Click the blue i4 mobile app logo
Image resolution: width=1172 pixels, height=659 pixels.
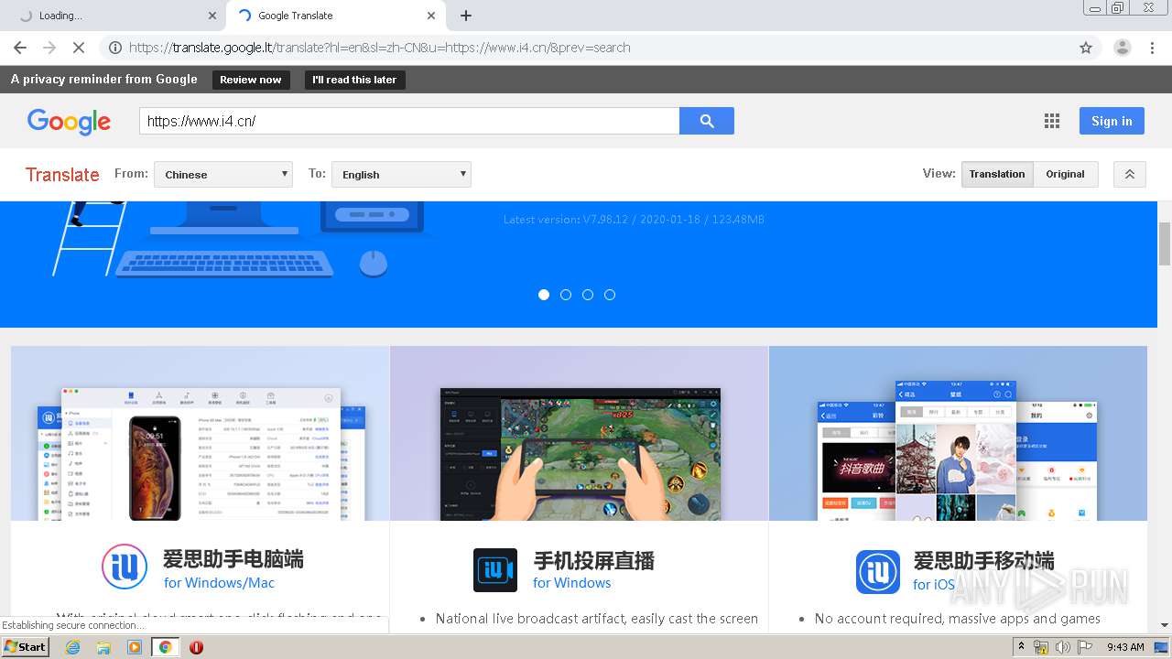pos(878,571)
